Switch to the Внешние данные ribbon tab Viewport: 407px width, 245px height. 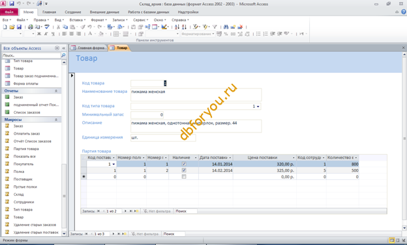tap(104, 12)
